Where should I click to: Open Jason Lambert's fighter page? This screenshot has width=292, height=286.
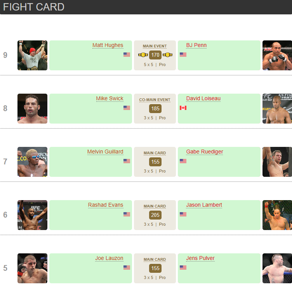[204, 205]
